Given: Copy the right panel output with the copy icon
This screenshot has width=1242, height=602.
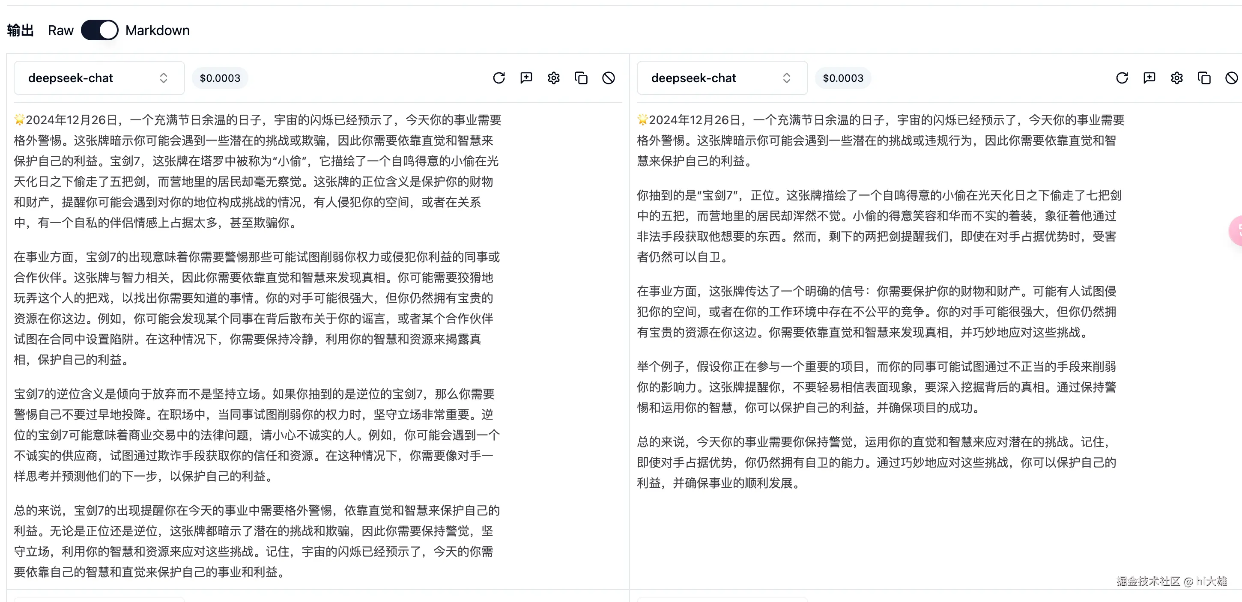Looking at the screenshot, I should coord(1204,78).
